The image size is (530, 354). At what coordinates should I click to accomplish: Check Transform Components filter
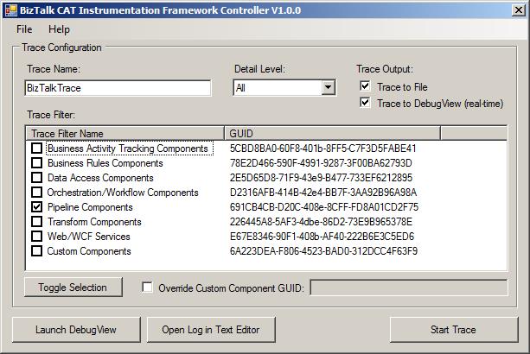(x=37, y=222)
